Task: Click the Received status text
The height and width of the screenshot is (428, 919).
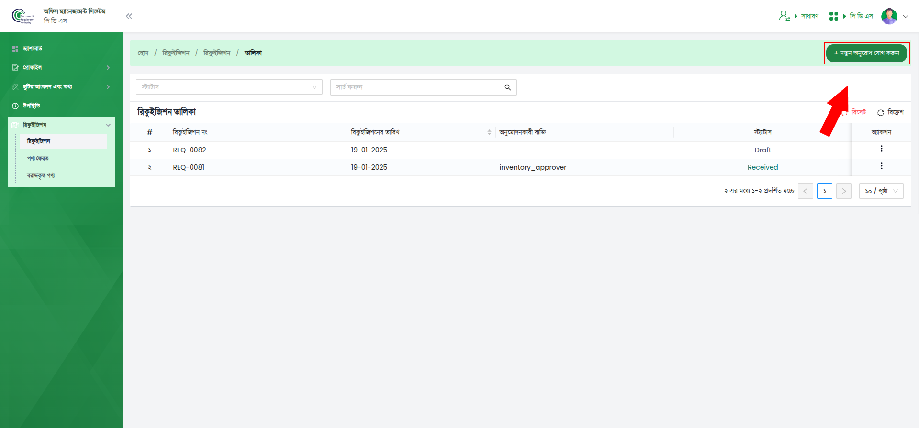Action: click(762, 167)
